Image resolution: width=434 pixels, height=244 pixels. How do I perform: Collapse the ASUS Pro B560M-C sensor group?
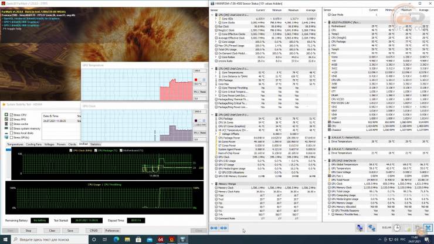pyautogui.click(x=325, y=22)
